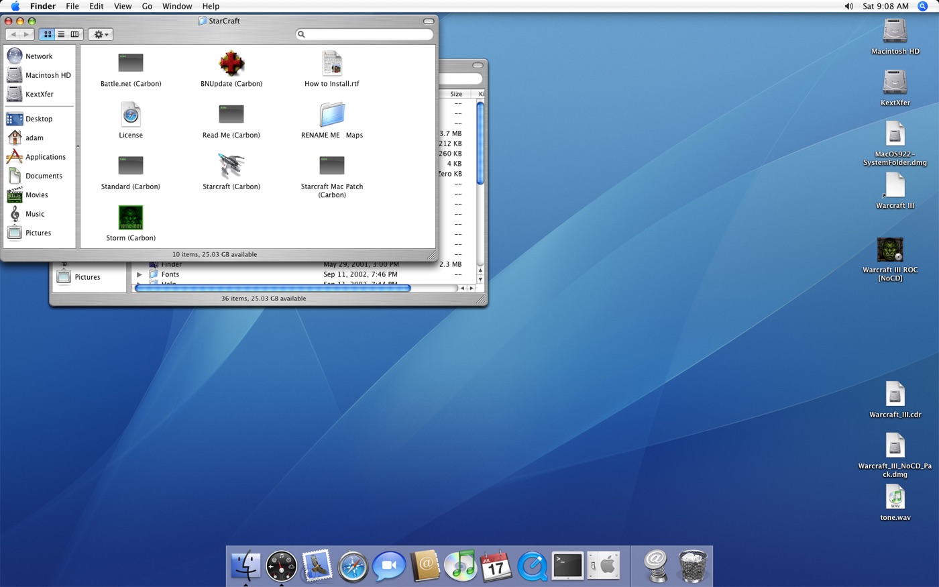Screen dimensions: 939x587
Task: Launch iTunes from the Dock
Action: click(x=461, y=566)
